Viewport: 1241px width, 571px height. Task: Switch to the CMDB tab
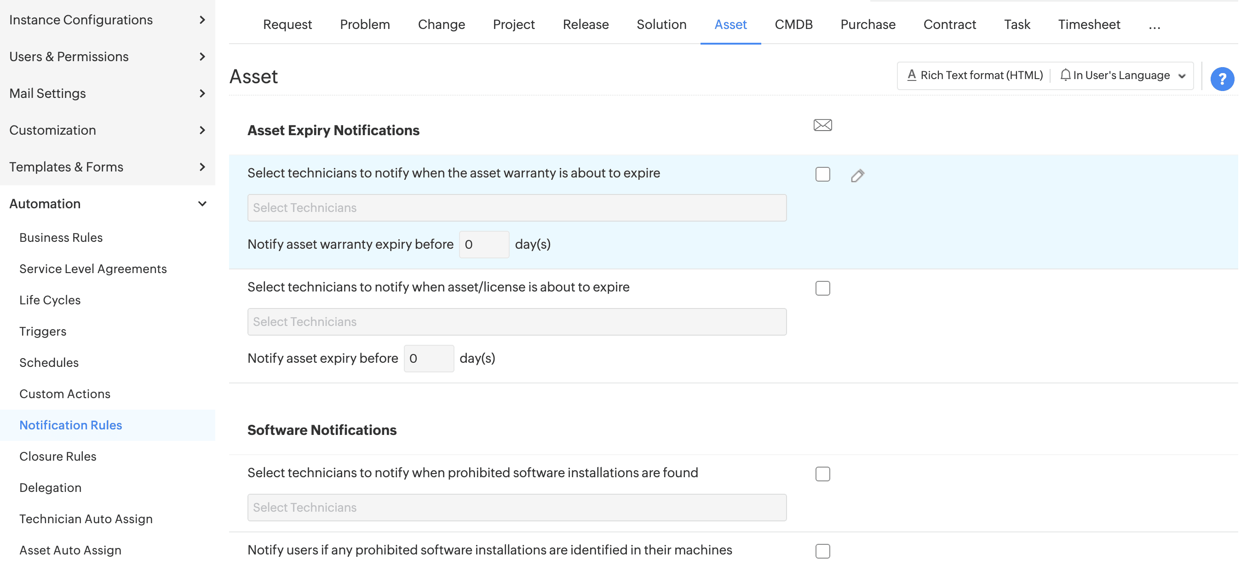click(793, 24)
